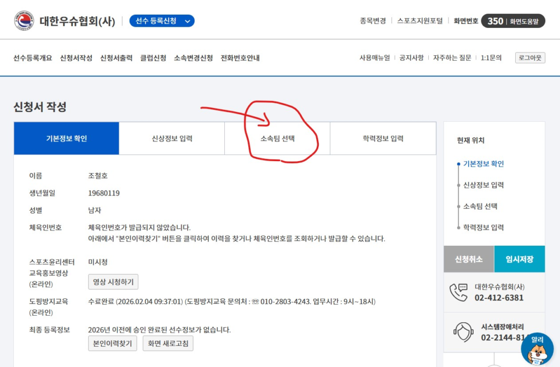The image size is (560, 367).
Task: Open the 신청서출력 menu item
Action: point(116,58)
